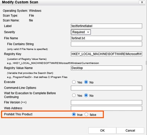Click the Label input field
The image size is (147, 135).
pos(106,26)
